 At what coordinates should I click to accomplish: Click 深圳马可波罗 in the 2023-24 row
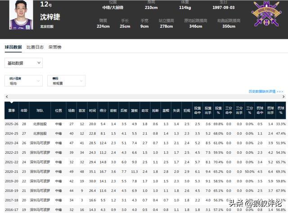40,143
